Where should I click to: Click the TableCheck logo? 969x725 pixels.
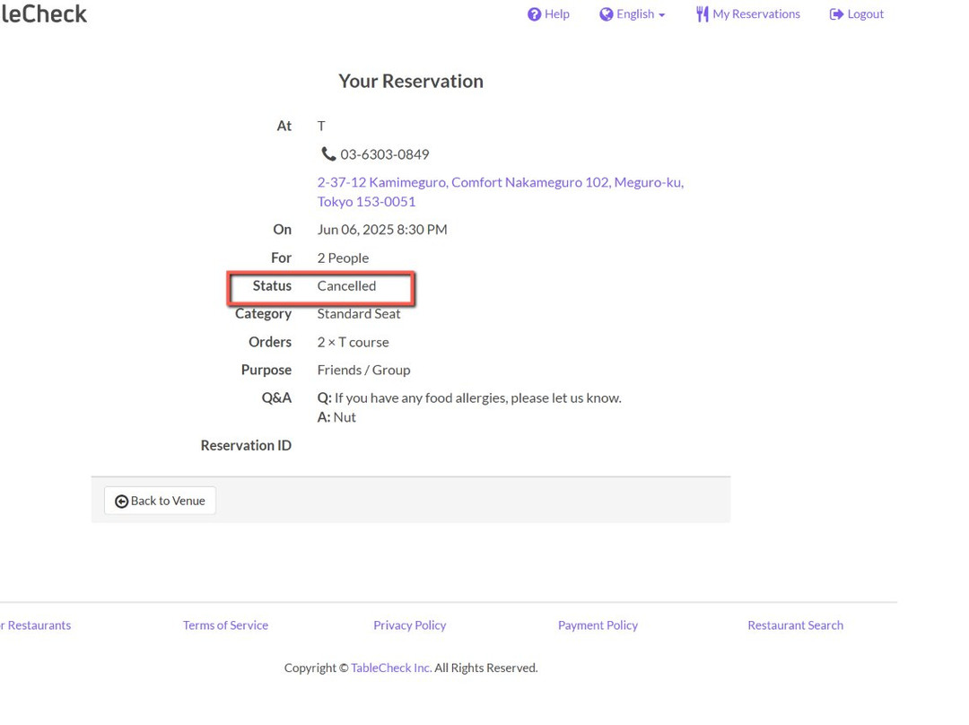(43, 13)
